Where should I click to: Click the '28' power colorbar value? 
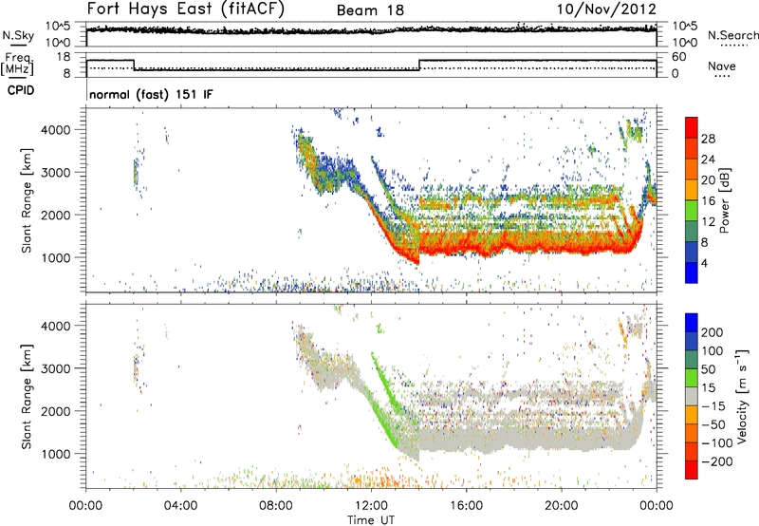coord(708,139)
